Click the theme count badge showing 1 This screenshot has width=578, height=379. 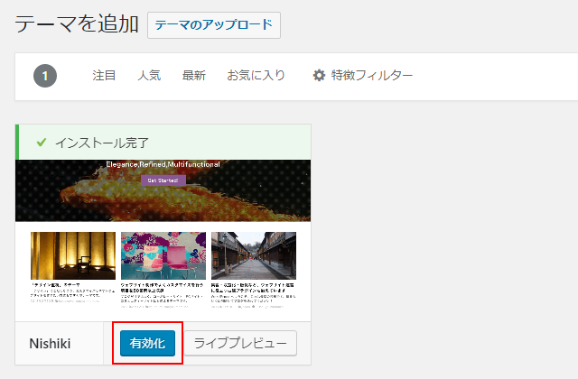point(45,76)
